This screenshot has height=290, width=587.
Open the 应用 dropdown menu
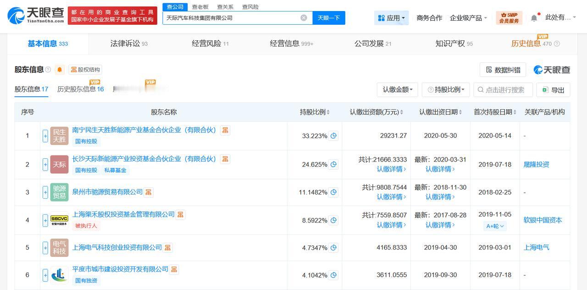click(x=391, y=18)
